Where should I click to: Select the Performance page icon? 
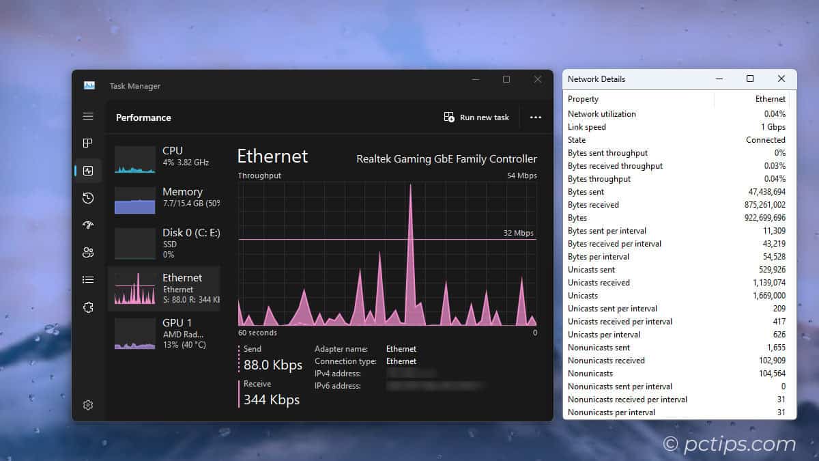[x=87, y=171]
